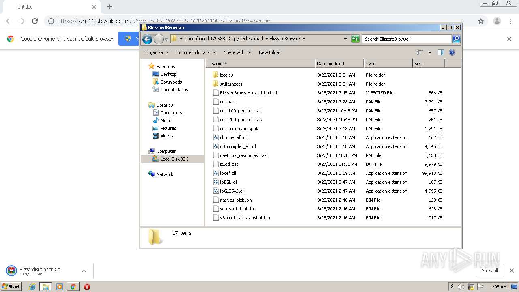The width and height of the screenshot is (519, 292).
Task: Select BlizzardBrowser.exe.infected file
Action: click(x=248, y=93)
